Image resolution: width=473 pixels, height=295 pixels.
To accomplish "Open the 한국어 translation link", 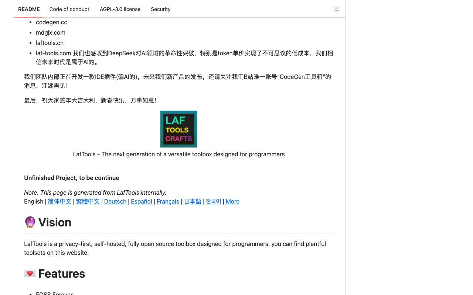I will tap(214, 201).
